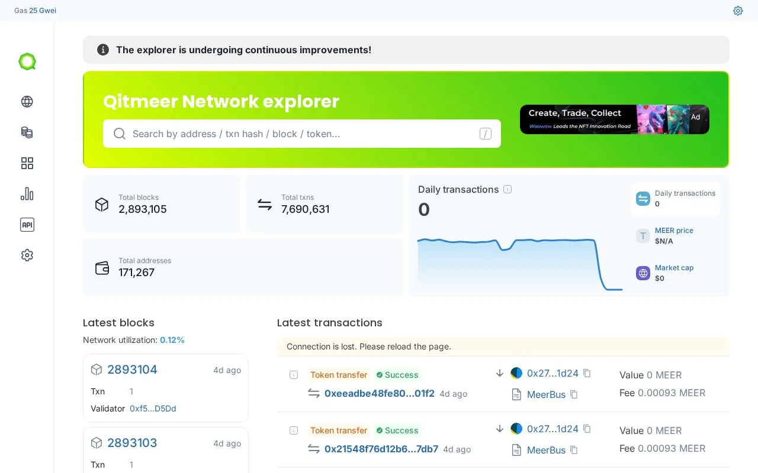This screenshot has width=758, height=473.
Task: Open the Tokens coins icon in sidebar
Action: click(x=27, y=132)
